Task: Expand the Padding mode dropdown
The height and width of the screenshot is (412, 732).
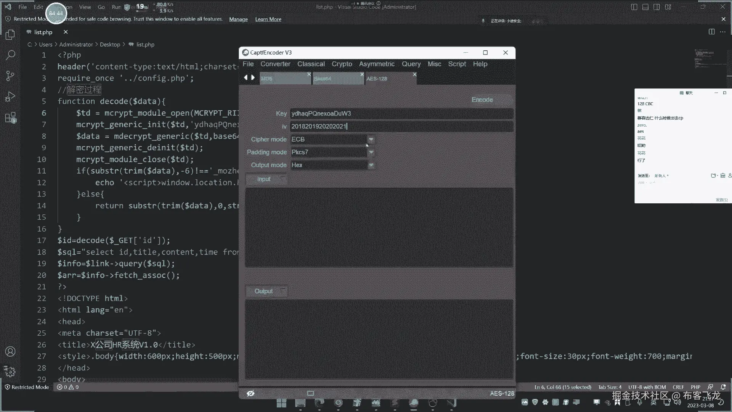Action: click(x=371, y=152)
